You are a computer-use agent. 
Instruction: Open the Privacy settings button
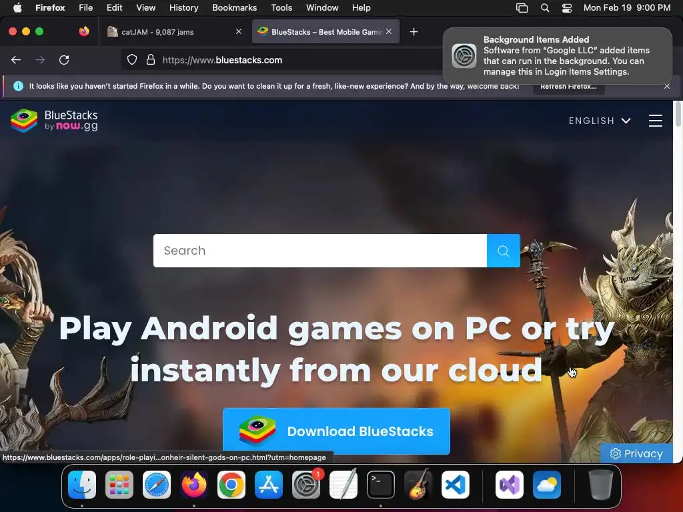tap(636, 453)
